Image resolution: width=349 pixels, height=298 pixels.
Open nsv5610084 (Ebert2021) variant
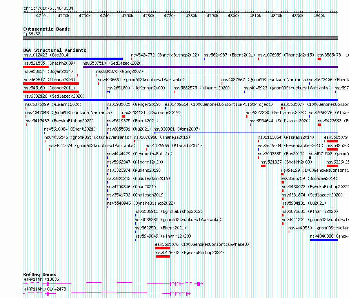(x=70, y=129)
